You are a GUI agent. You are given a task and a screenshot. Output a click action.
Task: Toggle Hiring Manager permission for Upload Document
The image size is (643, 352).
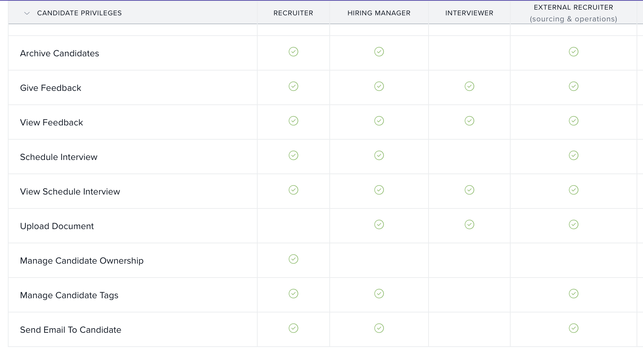379,224
